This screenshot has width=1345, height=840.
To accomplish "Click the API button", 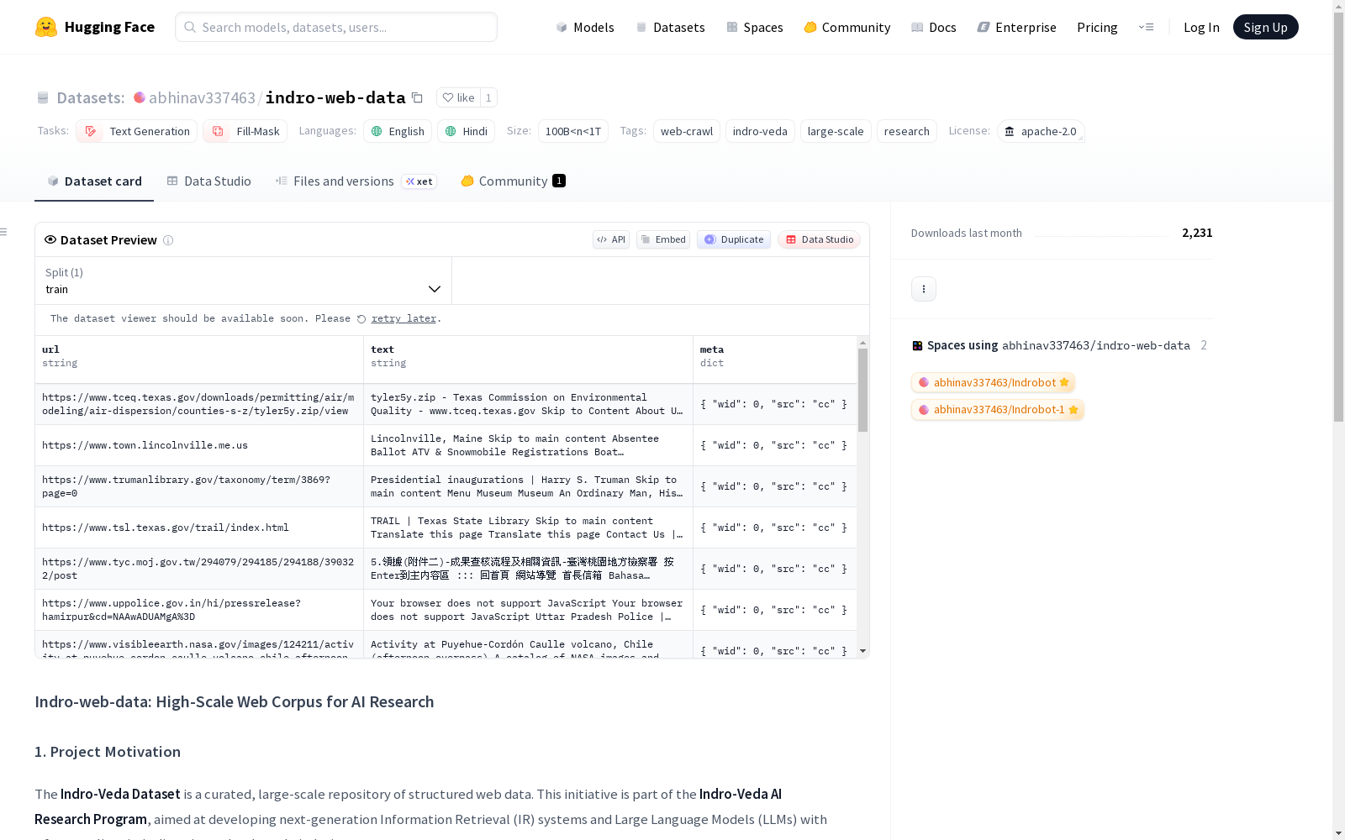I will coord(611,239).
